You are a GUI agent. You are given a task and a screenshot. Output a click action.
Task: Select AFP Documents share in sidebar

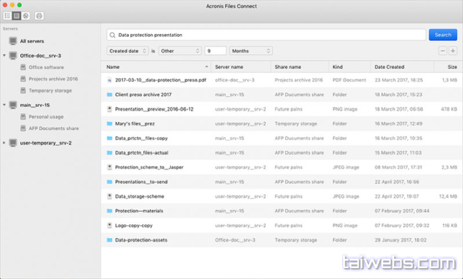tap(53, 128)
